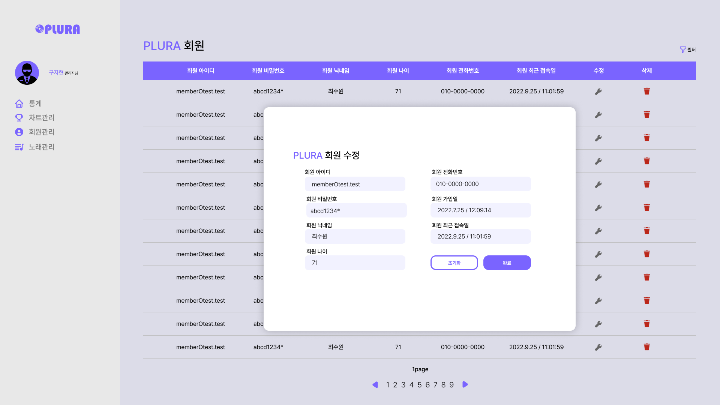Delete the last row member via trash icon
720x405 pixels.
(x=646, y=347)
